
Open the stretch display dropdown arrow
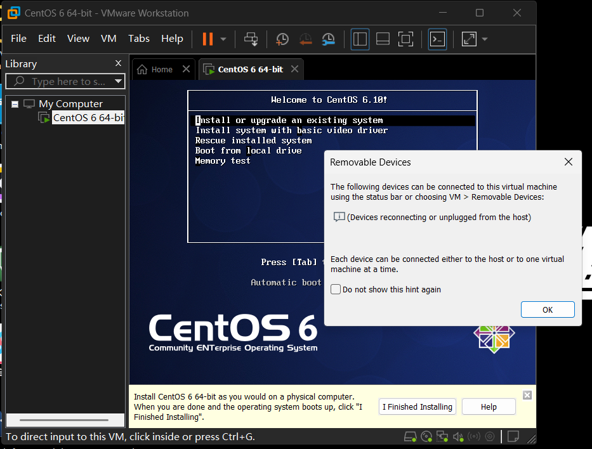pyautogui.click(x=485, y=39)
